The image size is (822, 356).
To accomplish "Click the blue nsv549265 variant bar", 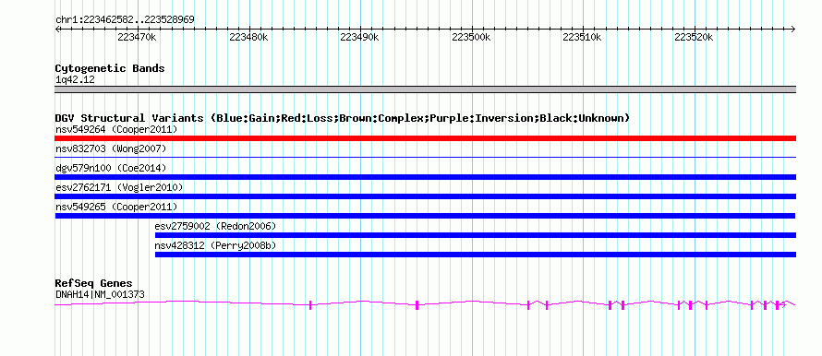I will tap(425, 216).
